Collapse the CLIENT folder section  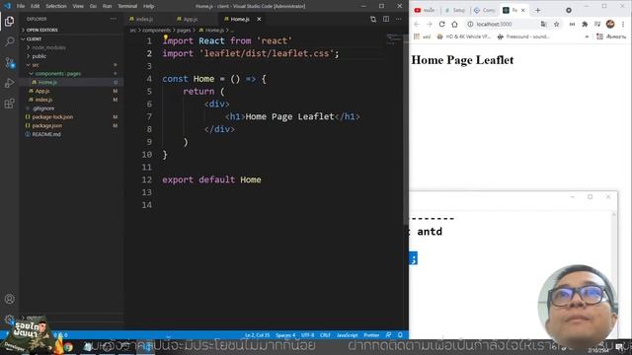[34, 39]
